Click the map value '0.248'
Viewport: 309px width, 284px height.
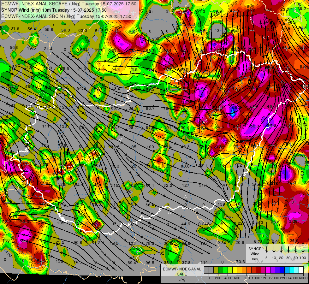click(x=204, y=224)
